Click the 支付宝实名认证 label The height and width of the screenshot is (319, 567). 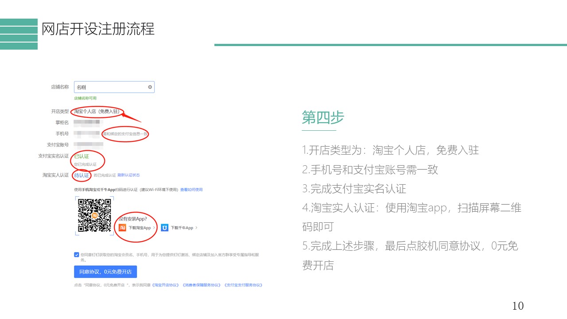[54, 156]
